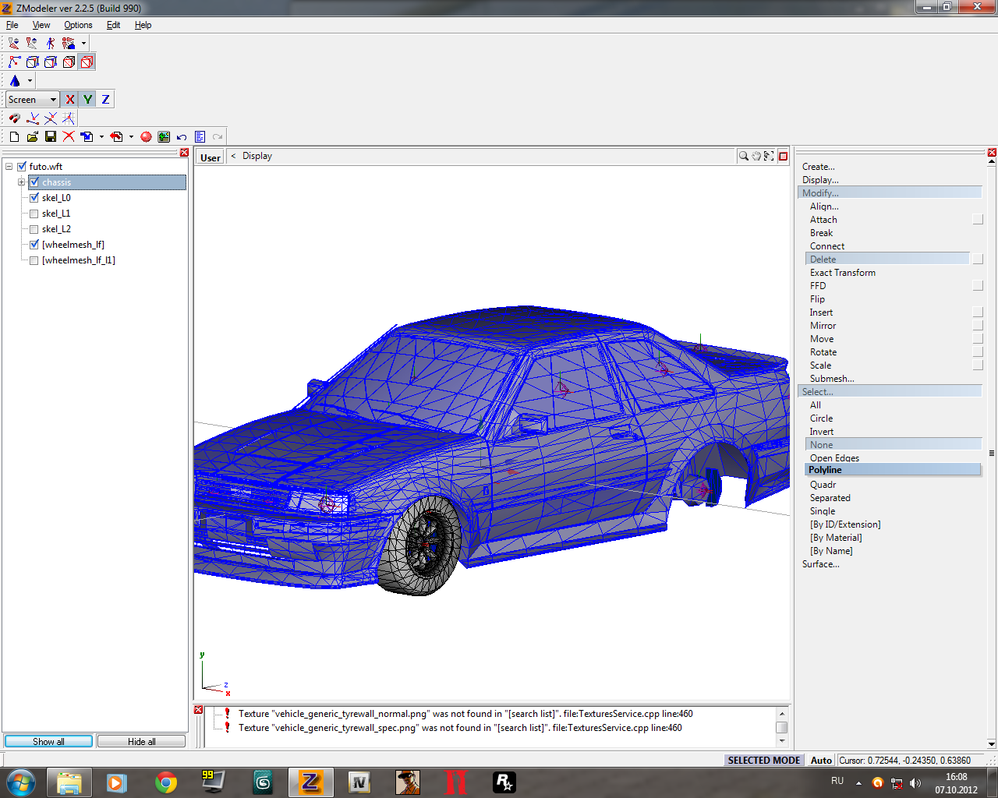Open the Help menu
Viewport: 998px width, 798px height.
(143, 25)
